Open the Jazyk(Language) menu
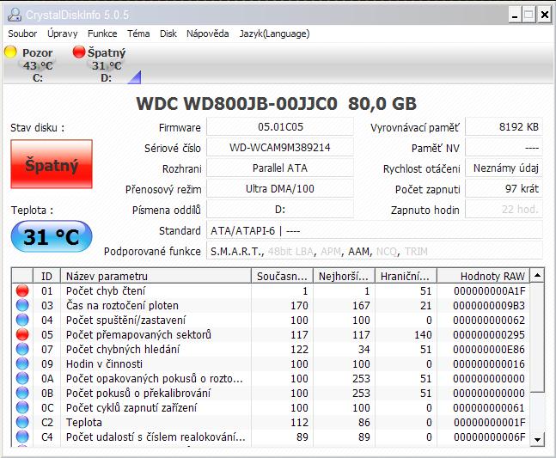Viewport: 556px width, 458px height. (274, 34)
